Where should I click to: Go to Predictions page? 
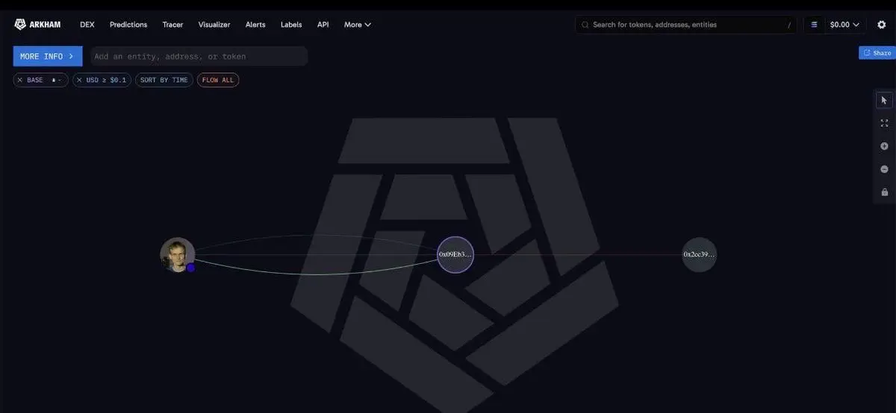pyautogui.click(x=128, y=25)
